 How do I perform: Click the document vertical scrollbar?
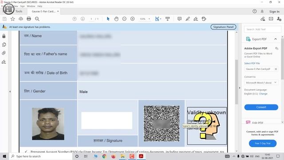point(237,82)
